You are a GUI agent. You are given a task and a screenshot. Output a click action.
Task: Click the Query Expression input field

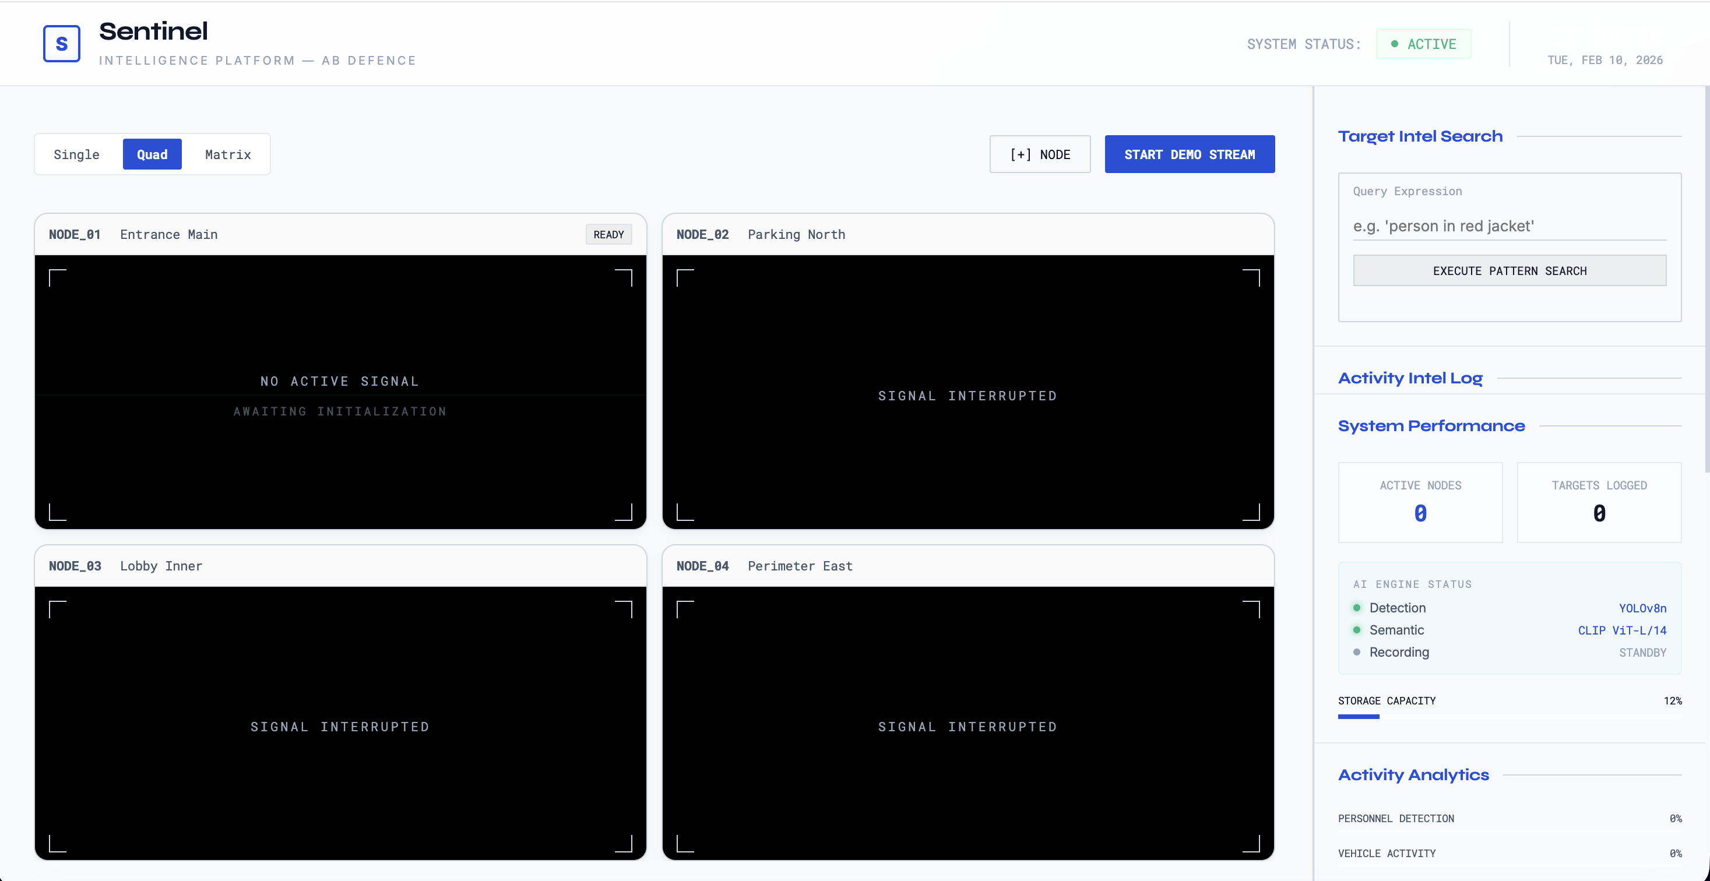(1510, 225)
